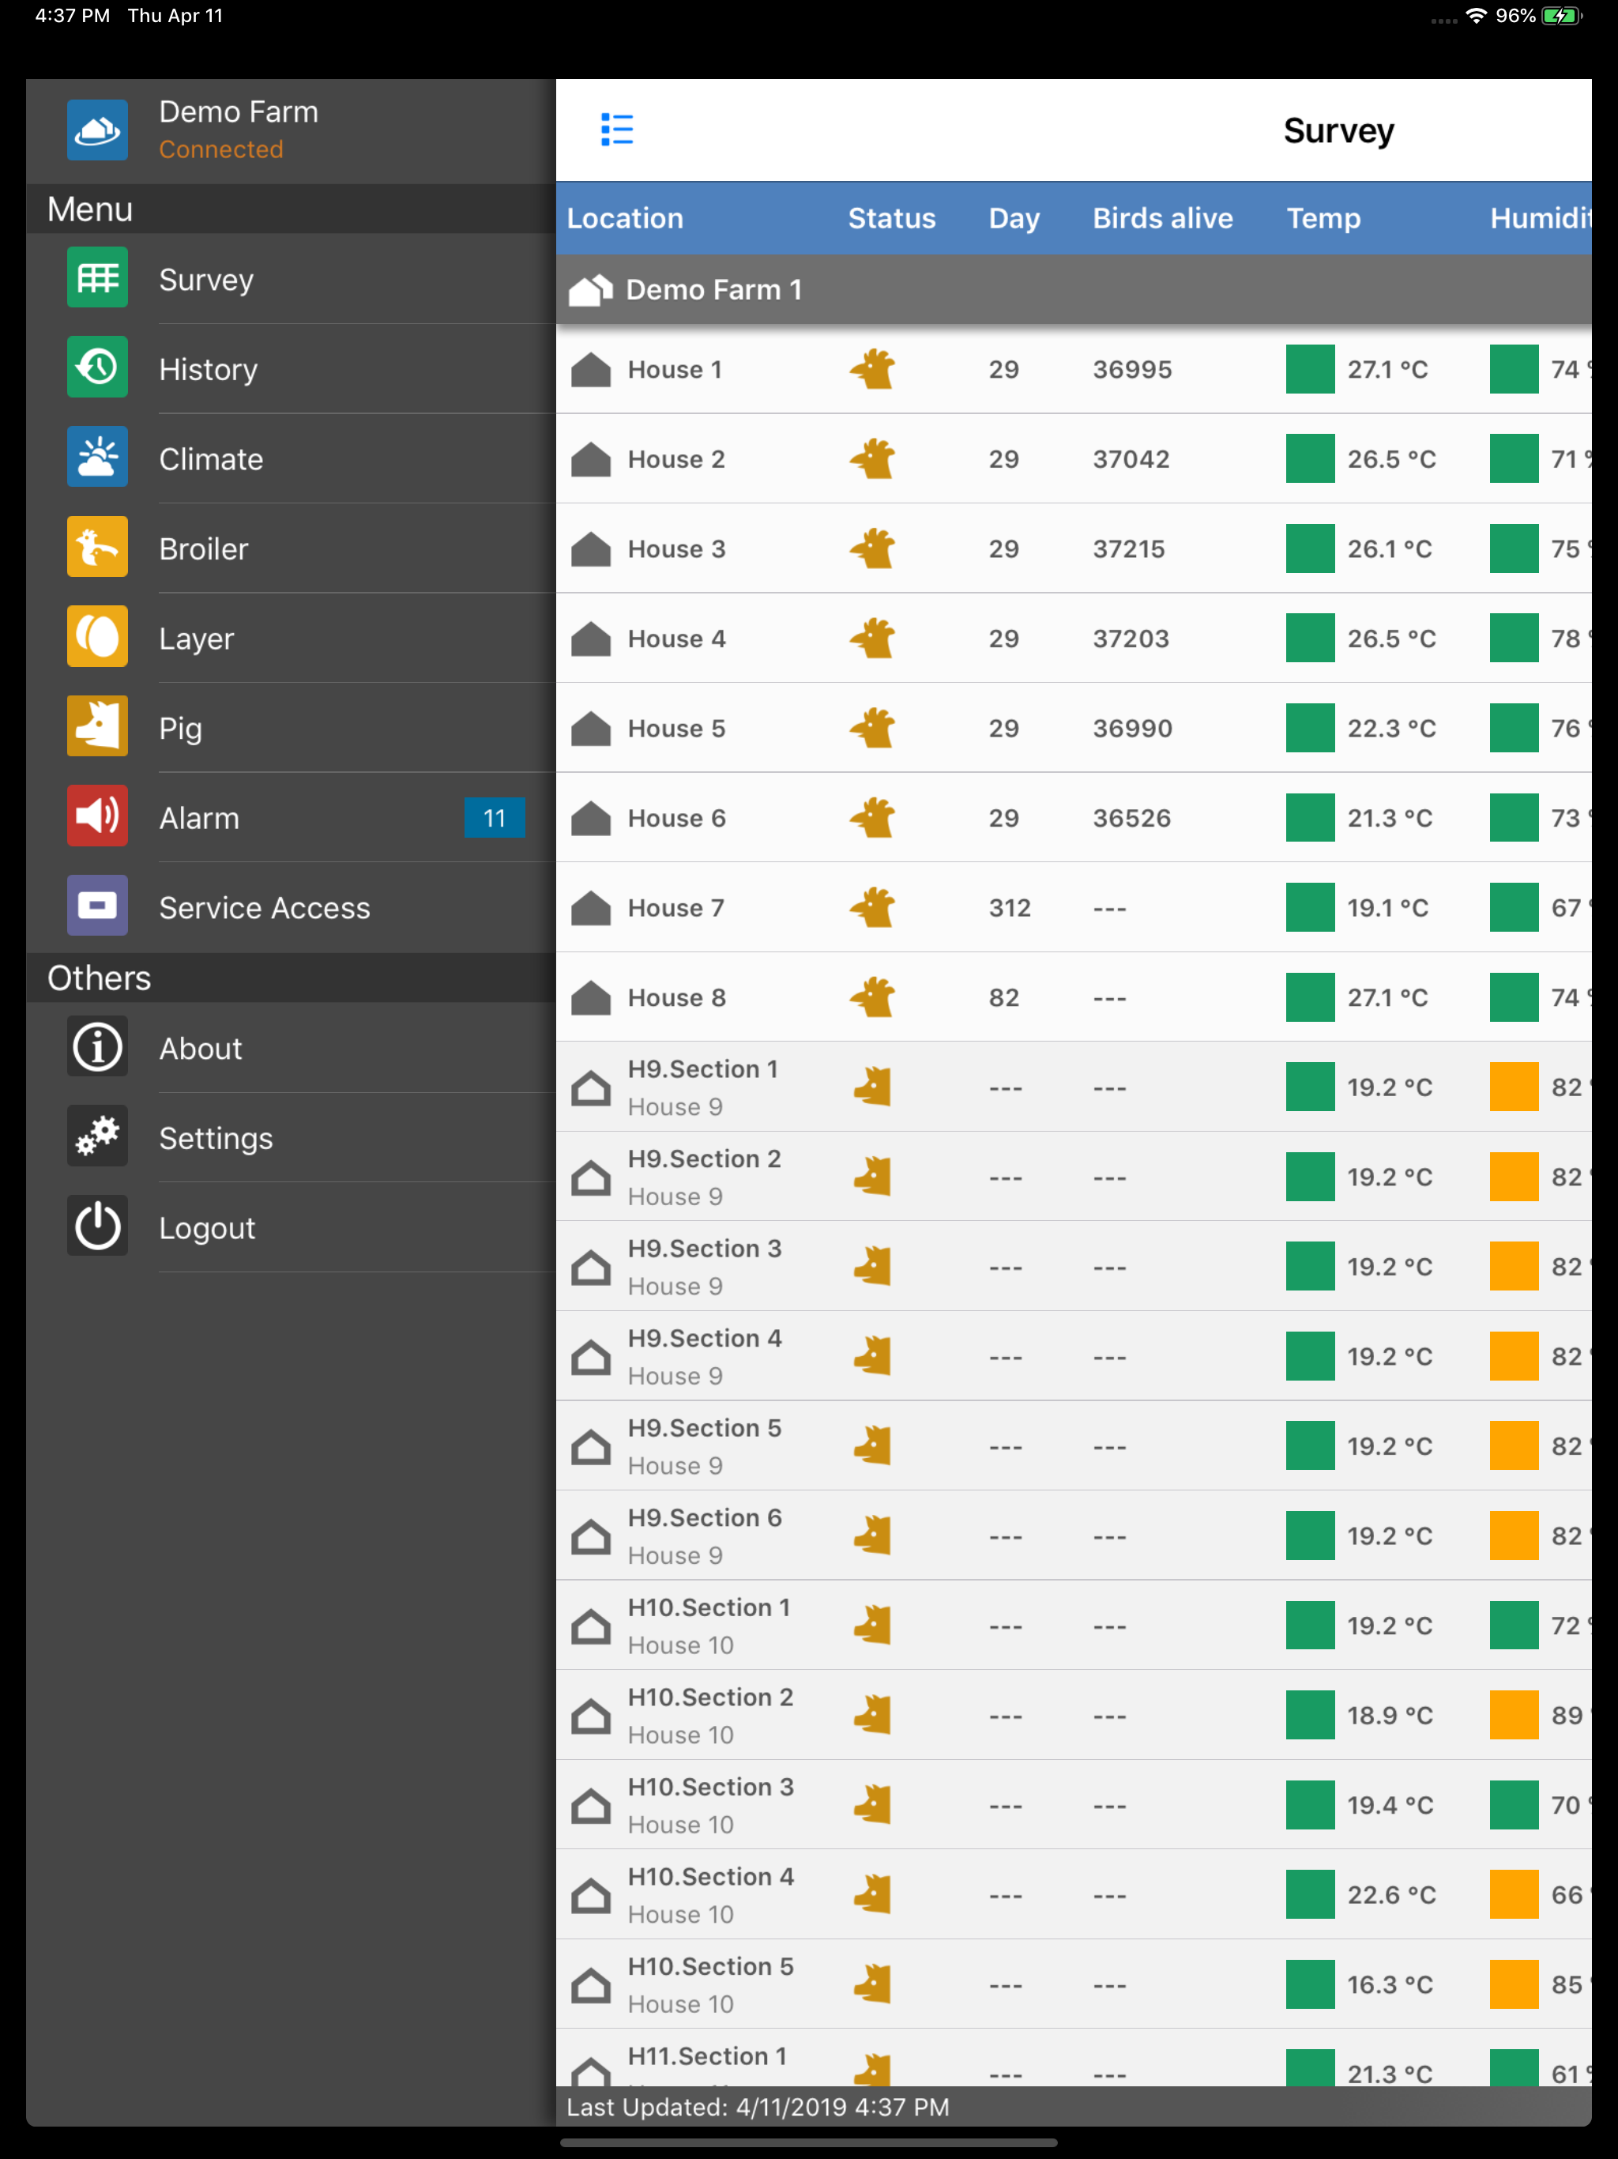The width and height of the screenshot is (1618, 2159).
Task: Click the green Survey grid icon
Action: coord(98,278)
